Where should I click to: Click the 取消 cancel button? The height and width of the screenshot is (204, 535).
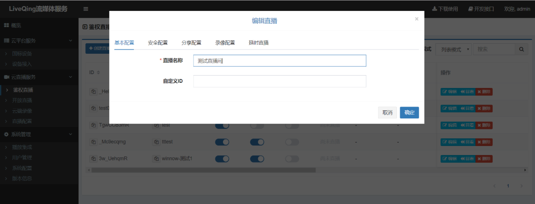387,113
